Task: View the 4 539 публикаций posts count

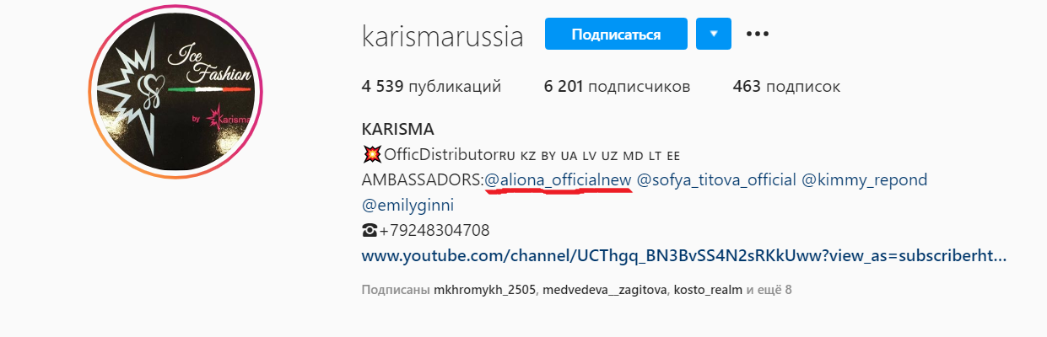Action: (431, 86)
